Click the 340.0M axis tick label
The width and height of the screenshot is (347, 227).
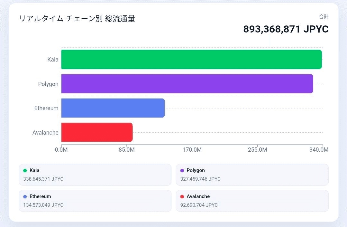click(319, 150)
